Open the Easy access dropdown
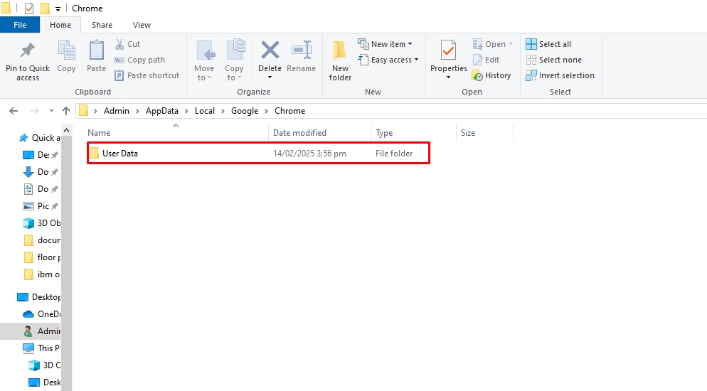Screen dimensions: 707x391 [x=388, y=60]
